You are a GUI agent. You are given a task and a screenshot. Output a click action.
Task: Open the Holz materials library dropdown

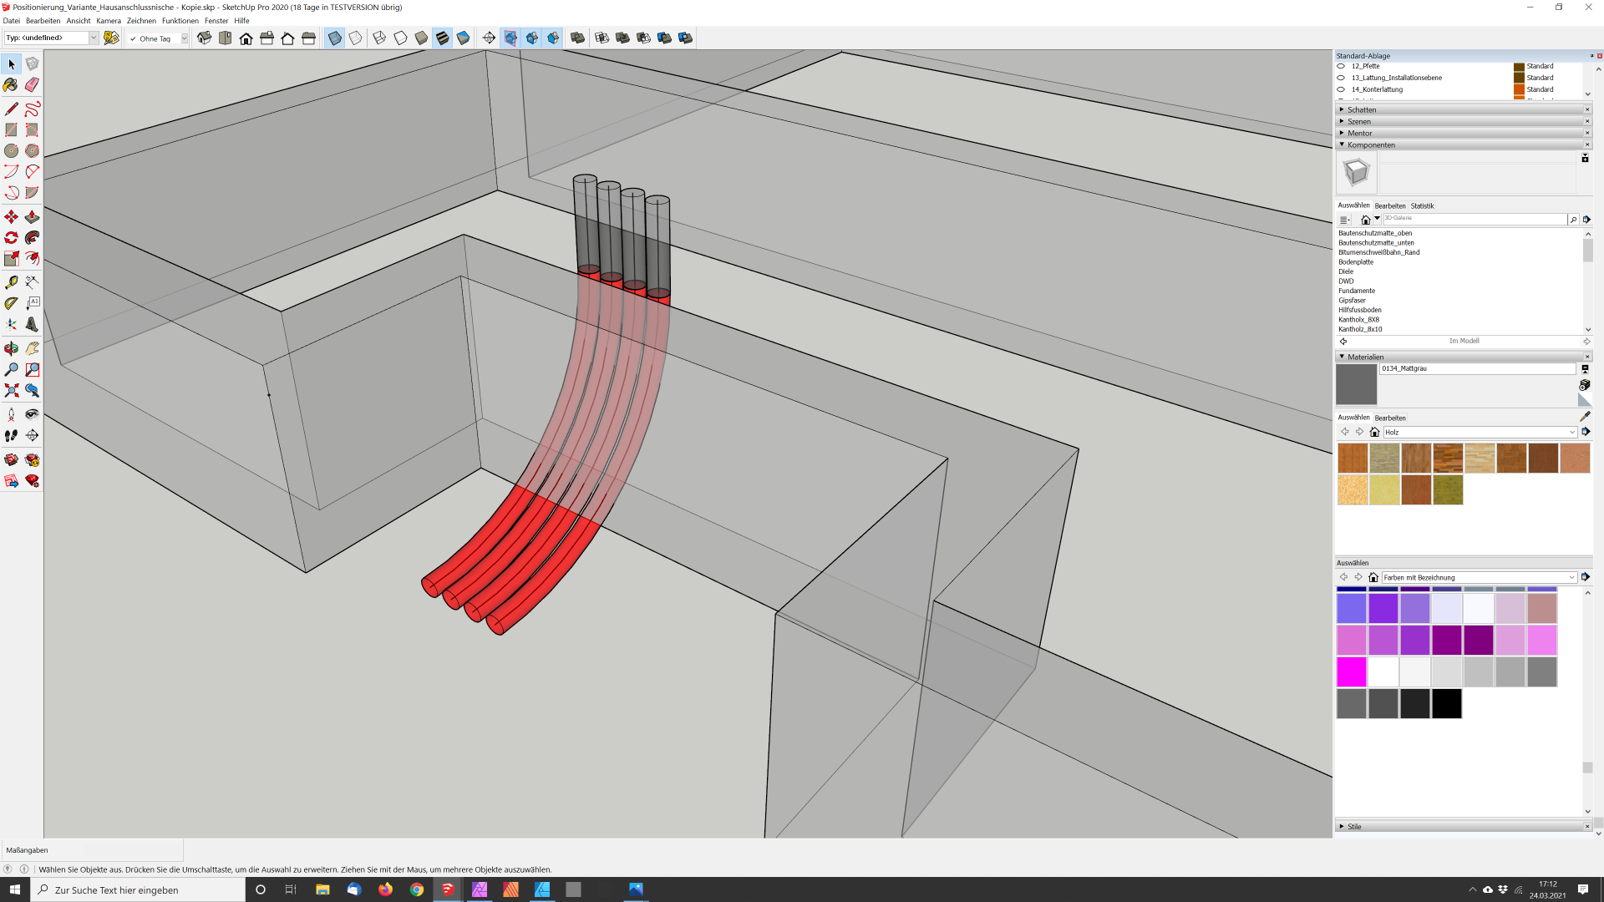coord(1571,433)
